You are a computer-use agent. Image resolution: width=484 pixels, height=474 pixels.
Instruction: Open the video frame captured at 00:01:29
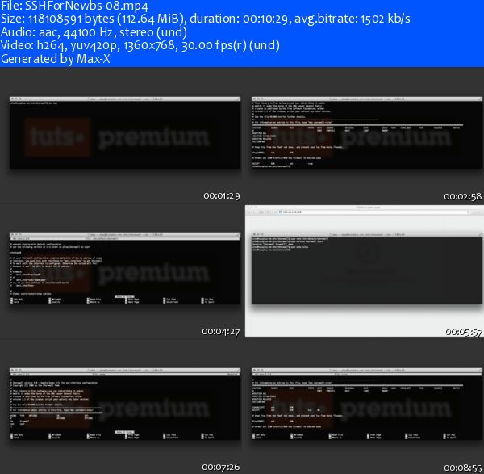pos(125,133)
